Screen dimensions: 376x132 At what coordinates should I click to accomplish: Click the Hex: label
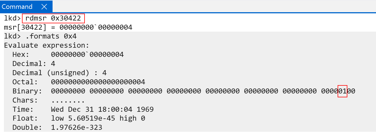(x=21, y=55)
